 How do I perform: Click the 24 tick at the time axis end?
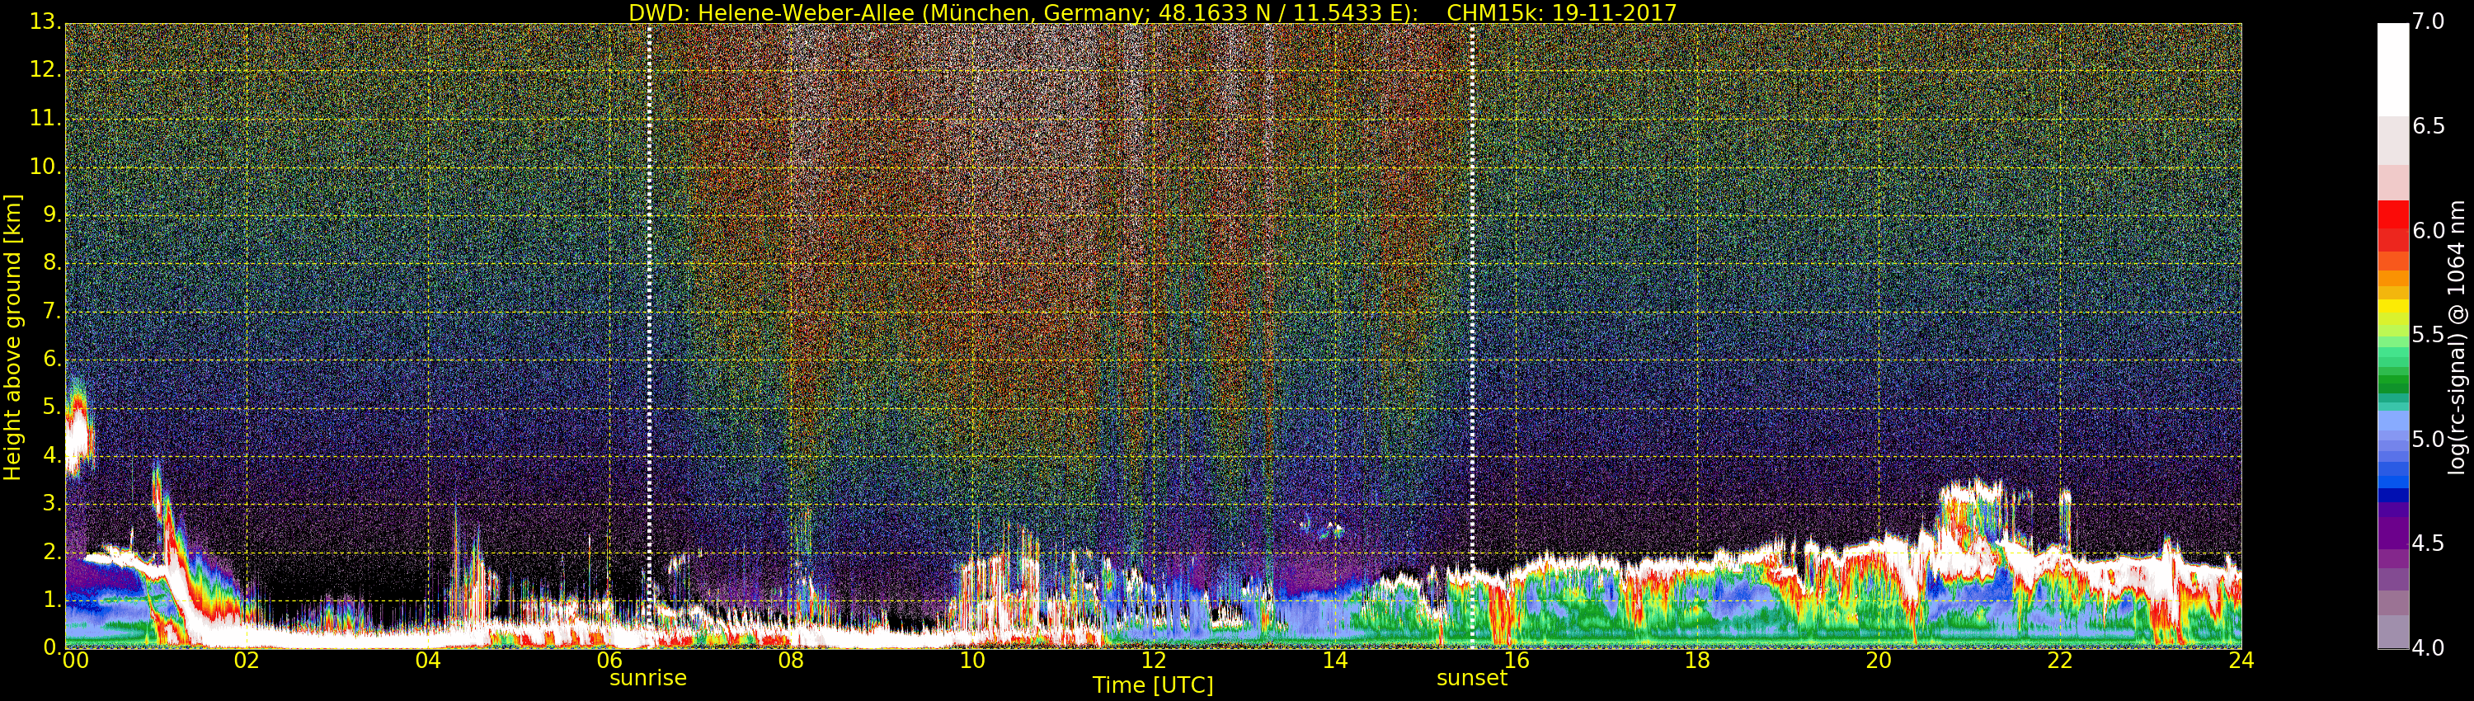click(2241, 661)
